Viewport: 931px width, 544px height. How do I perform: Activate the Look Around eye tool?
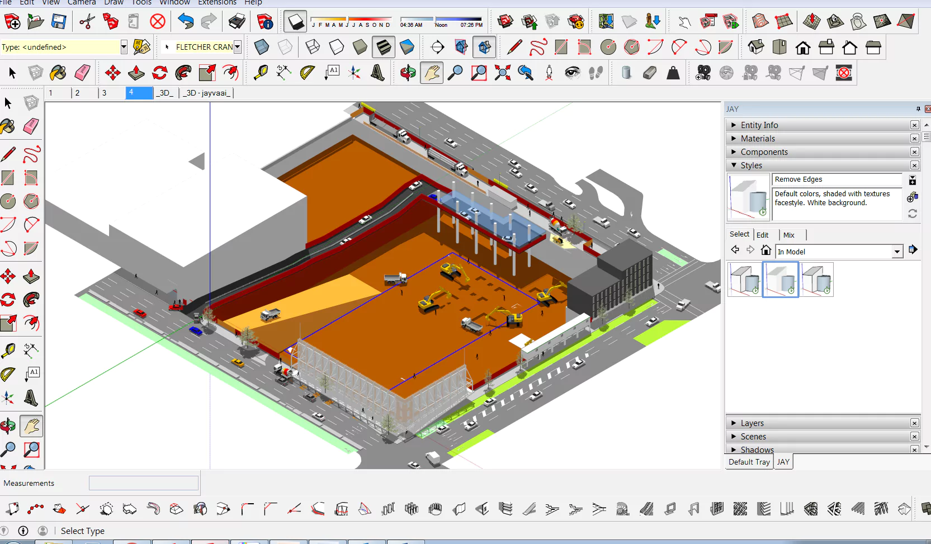573,73
